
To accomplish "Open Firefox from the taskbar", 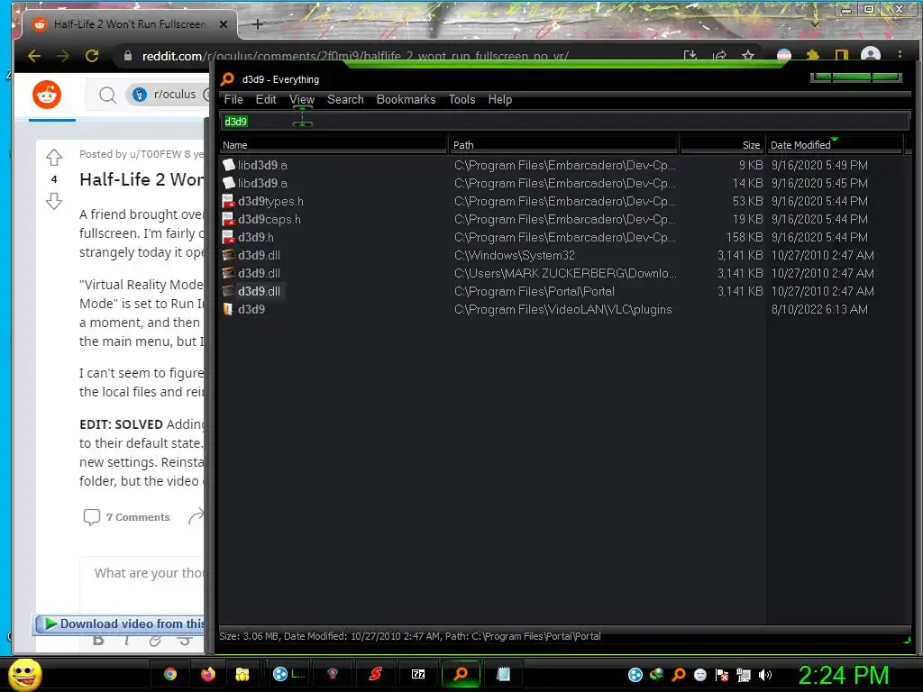I will click(x=208, y=674).
